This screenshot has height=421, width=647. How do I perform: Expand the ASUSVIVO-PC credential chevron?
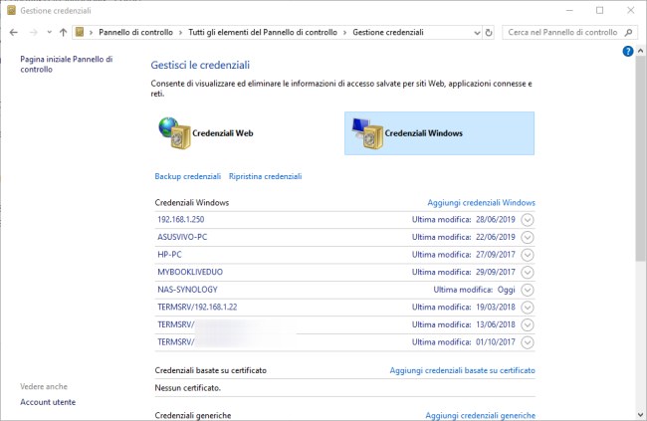[x=528, y=237]
